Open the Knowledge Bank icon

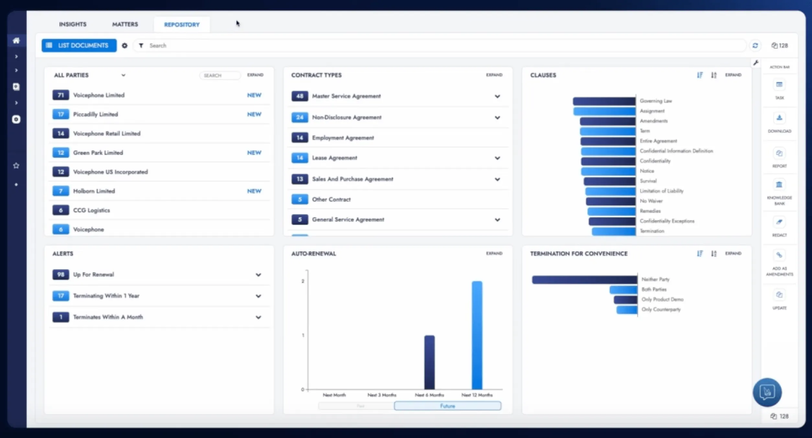779,185
